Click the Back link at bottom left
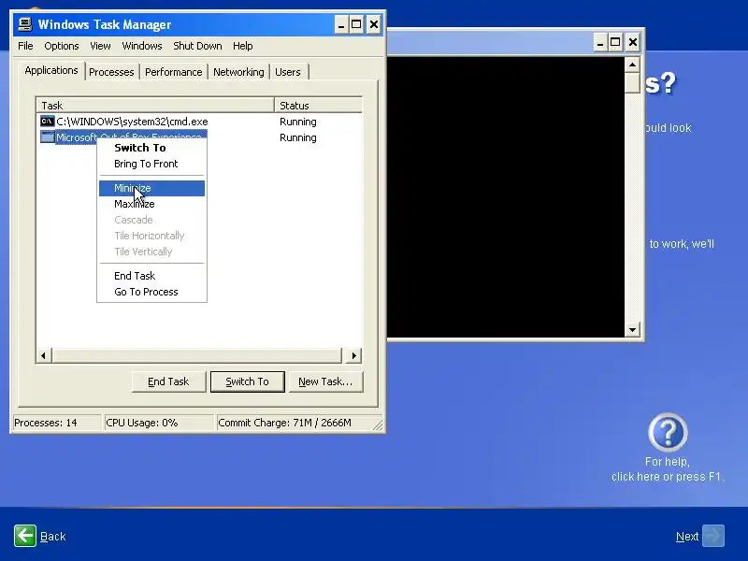The image size is (748, 561). [53, 536]
